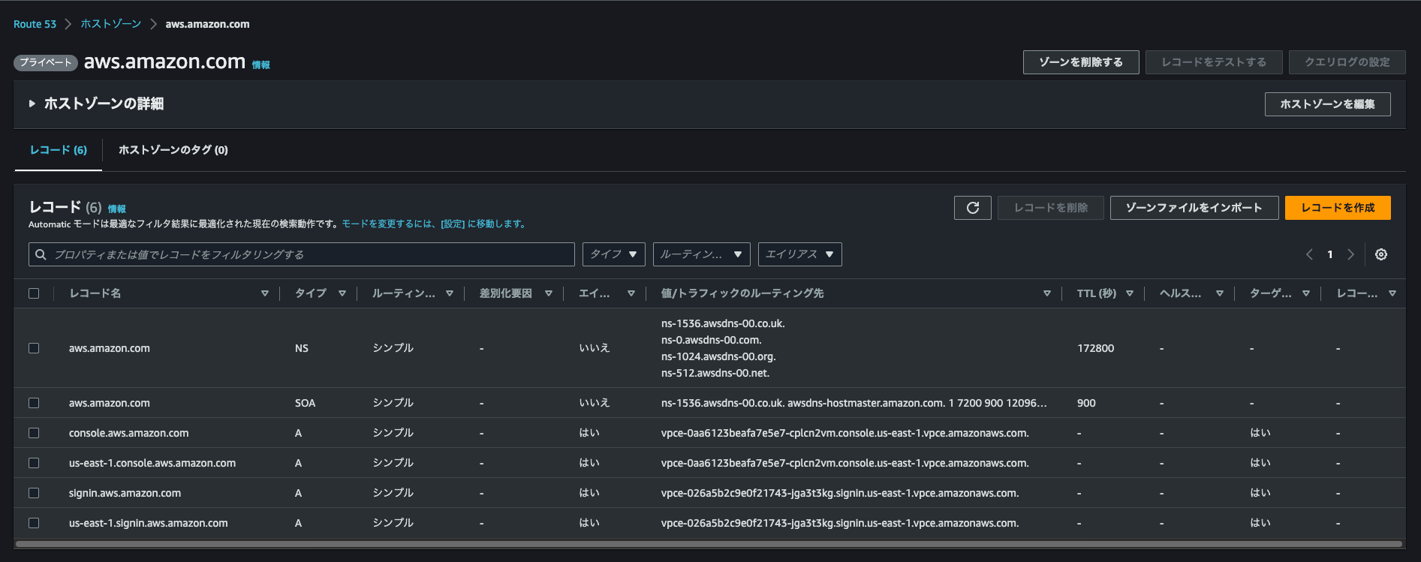Click ゾーンファイルをインポート button
Viewport: 1421px width, 562px height.
click(x=1194, y=208)
